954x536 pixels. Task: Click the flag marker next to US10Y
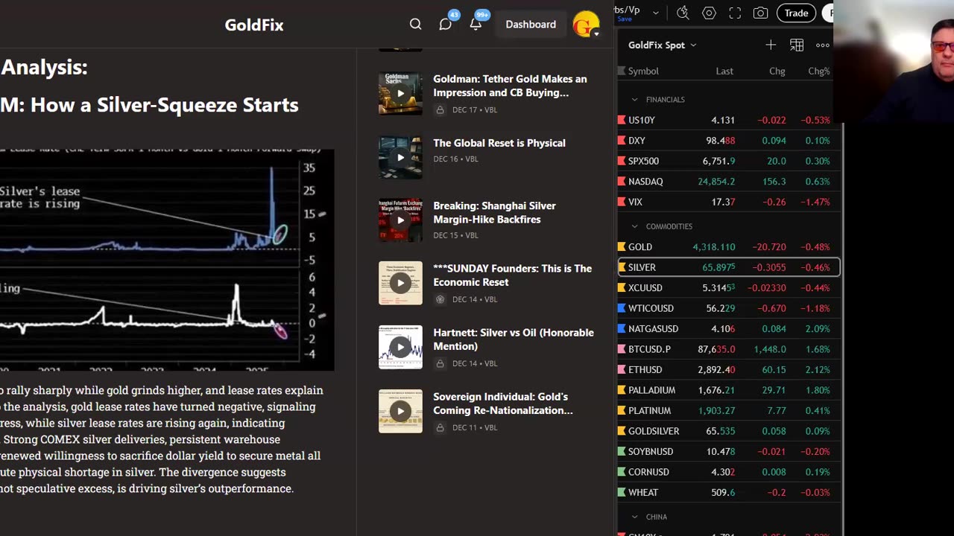[x=622, y=120]
